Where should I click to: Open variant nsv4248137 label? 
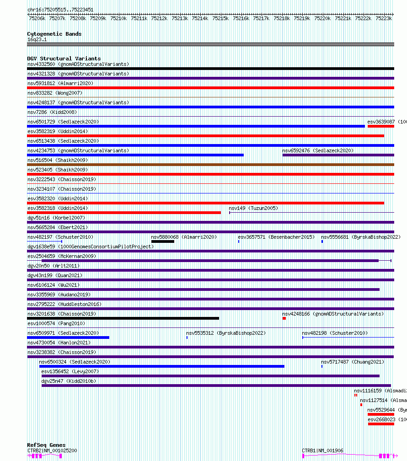78,102
